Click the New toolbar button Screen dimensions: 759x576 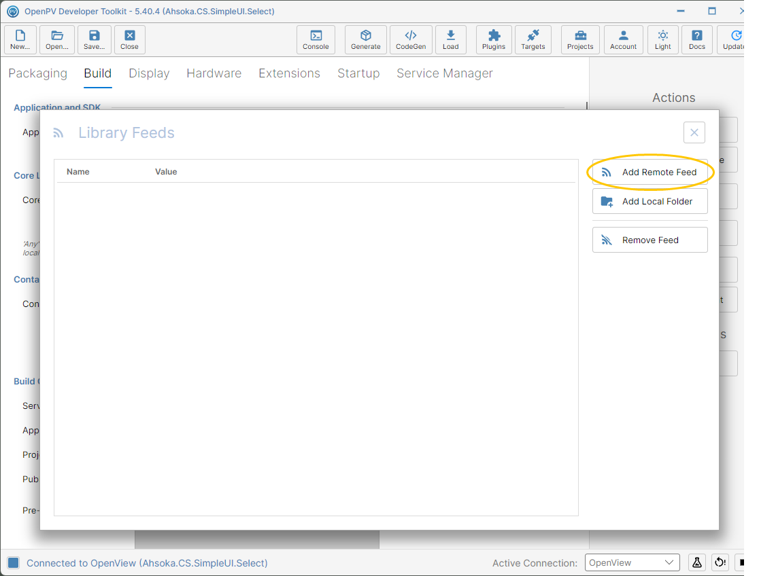pos(20,39)
